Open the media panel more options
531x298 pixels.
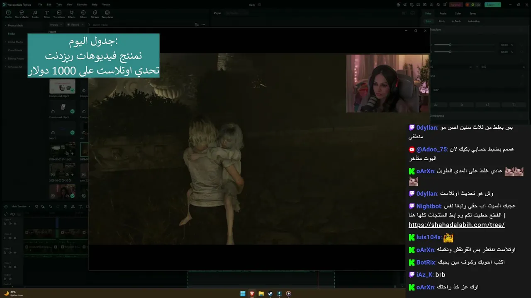click(203, 25)
